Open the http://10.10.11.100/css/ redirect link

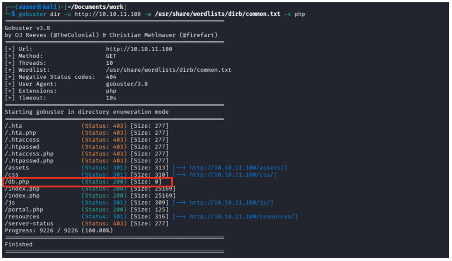(233, 174)
